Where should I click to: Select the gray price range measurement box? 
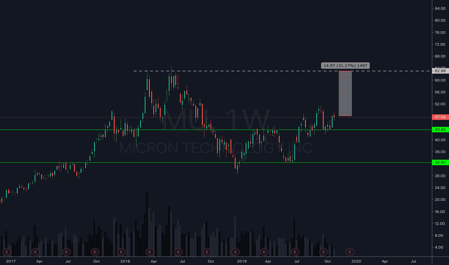click(x=345, y=93)
